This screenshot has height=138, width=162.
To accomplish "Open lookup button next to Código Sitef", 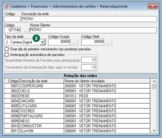I will pos(109,42).
